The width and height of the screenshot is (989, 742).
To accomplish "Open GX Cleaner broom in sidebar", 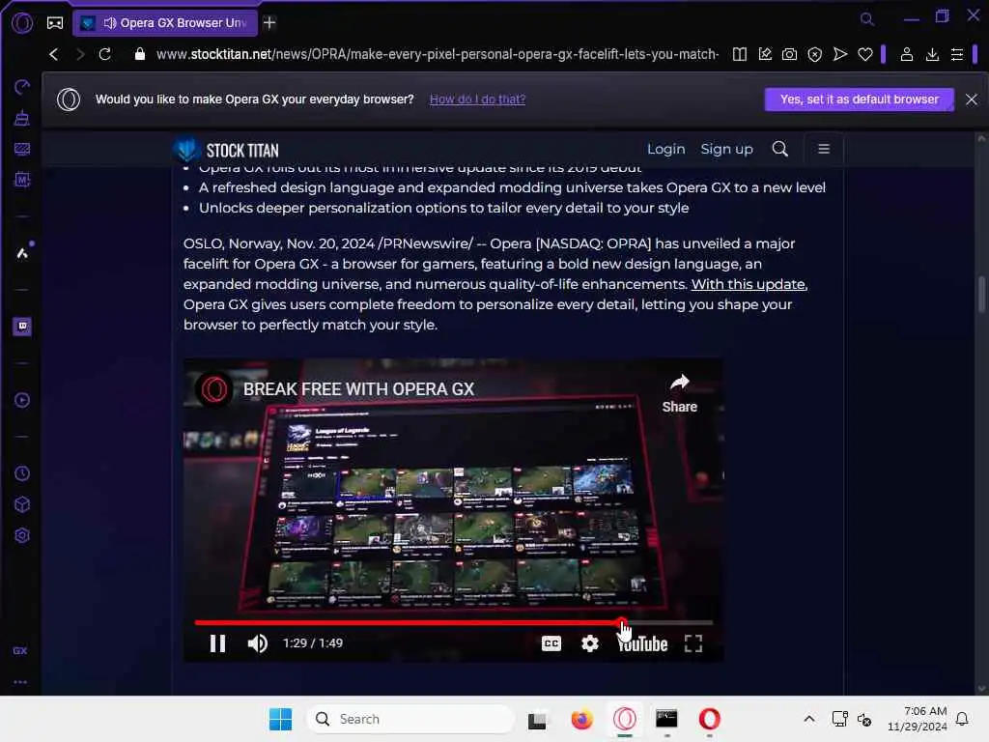I will pyautogui.click(x=22, y=118).
